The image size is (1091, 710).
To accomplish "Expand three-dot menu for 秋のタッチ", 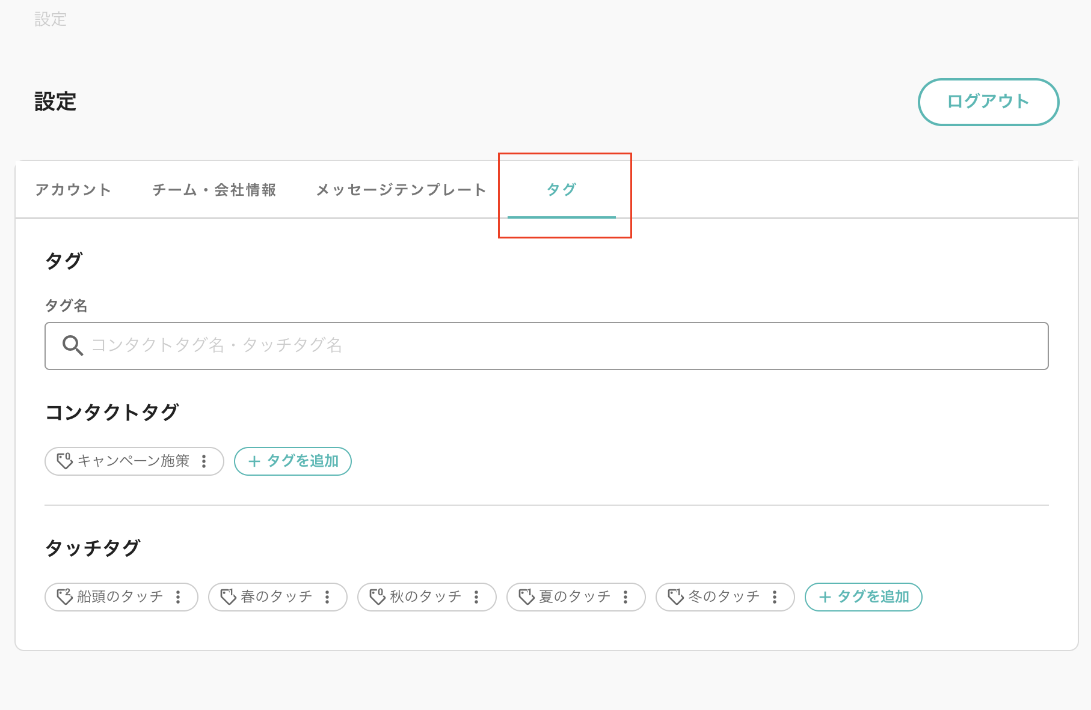I will click(x=476, y=597).
